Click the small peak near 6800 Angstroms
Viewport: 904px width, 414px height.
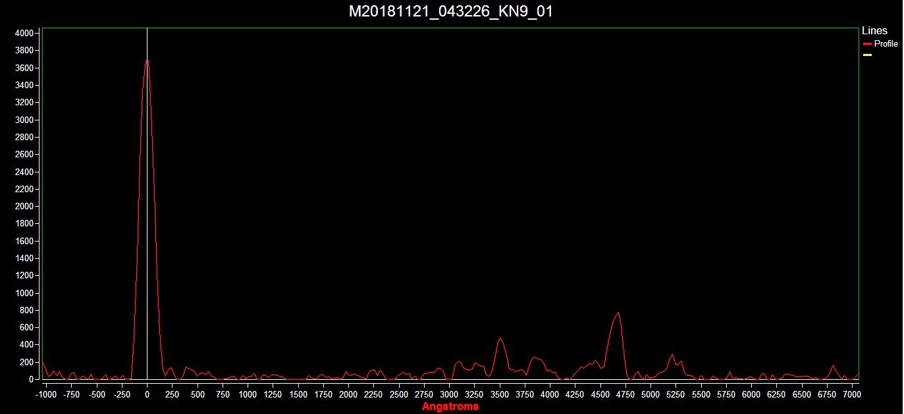833,365
